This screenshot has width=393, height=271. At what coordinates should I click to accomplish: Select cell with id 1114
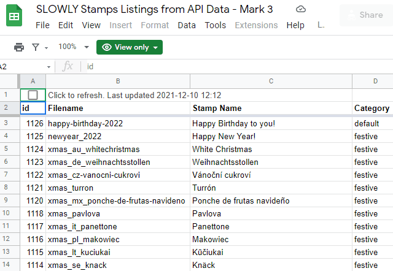coord(33,265)
